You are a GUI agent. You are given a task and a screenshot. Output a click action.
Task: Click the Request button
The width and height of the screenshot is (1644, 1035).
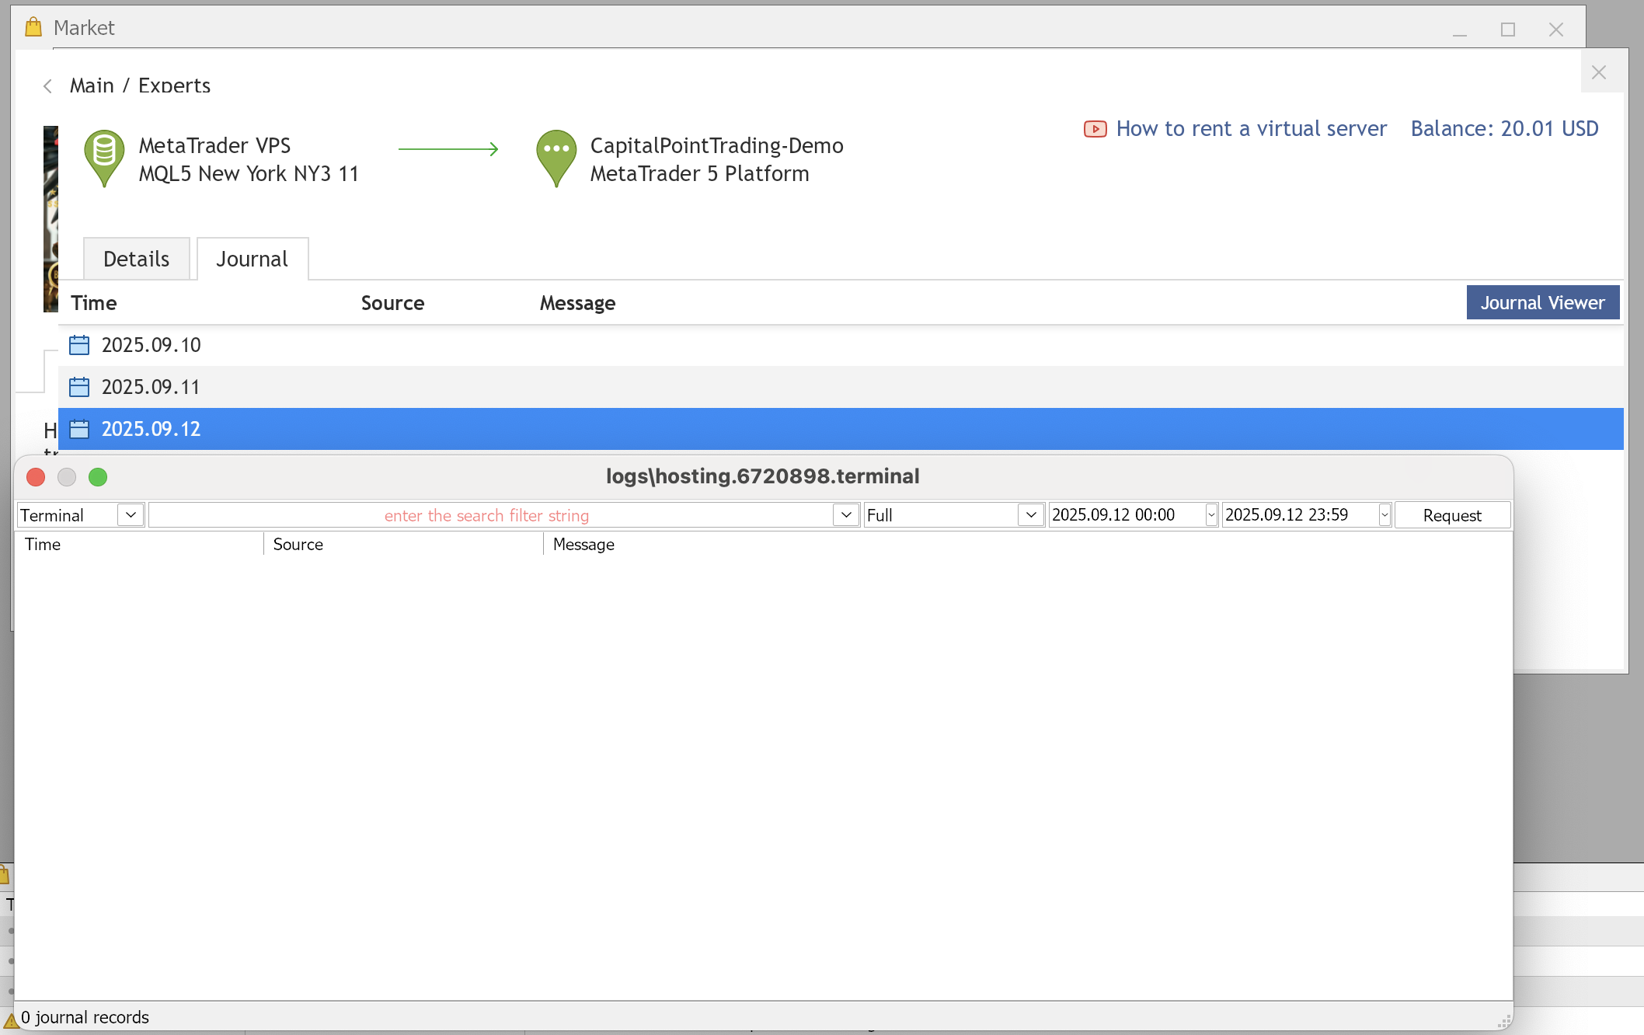tap(1452, 515)
